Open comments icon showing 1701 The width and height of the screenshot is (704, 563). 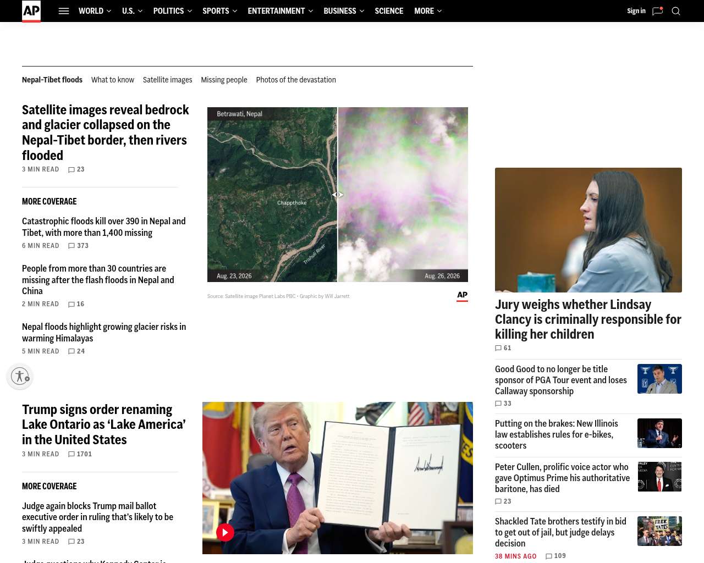coord(71,455)
